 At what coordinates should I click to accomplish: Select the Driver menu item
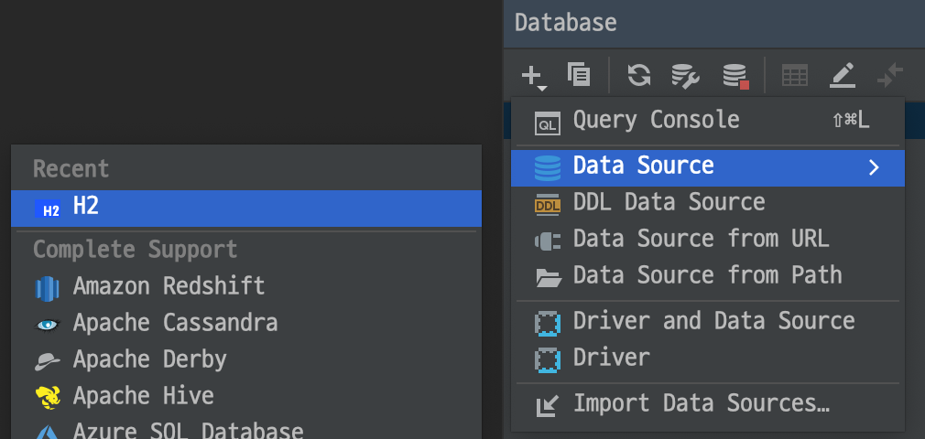(707, 359)
